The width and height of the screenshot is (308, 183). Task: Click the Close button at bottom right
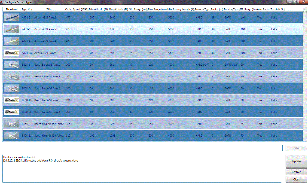pyautogui.click(x=296, y=179)
